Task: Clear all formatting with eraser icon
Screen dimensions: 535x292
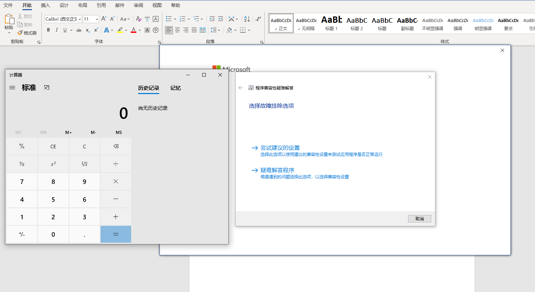Action: coord(138,19)
